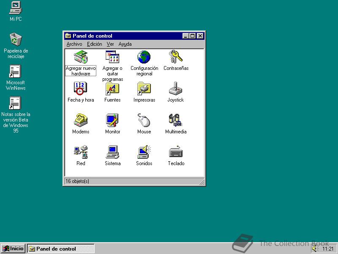Select the Sistema computer icon

pyautogui.click(x=112, y=152)
